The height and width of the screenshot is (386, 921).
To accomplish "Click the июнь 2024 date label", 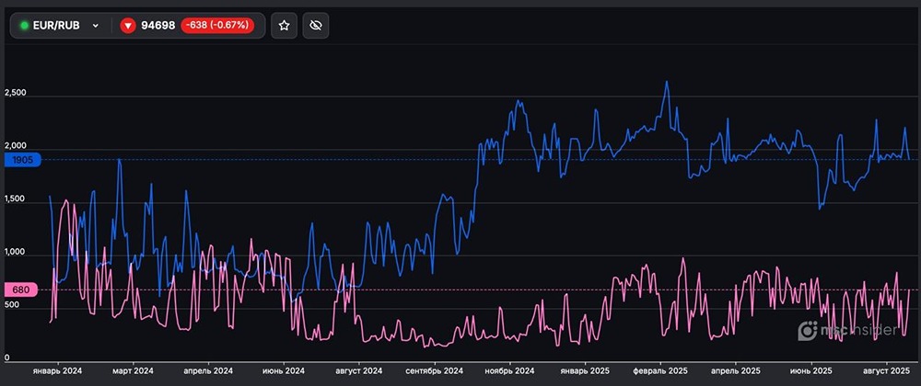I will [284, 371].
